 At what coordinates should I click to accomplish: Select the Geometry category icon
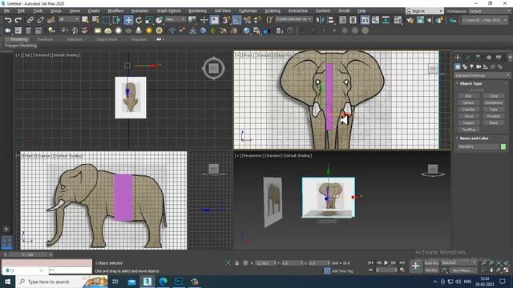tap(458, 66)
